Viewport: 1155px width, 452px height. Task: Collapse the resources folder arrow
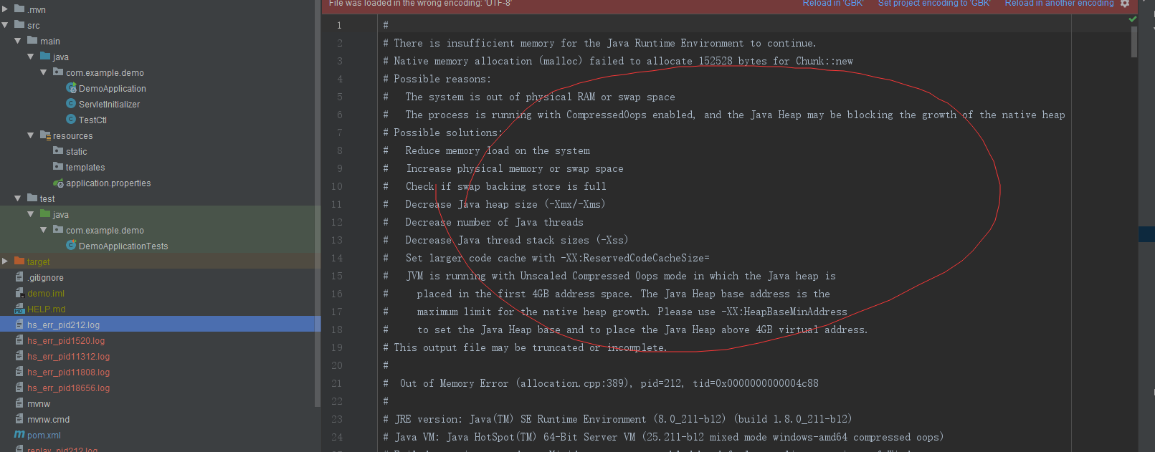[x=31, y=135]
